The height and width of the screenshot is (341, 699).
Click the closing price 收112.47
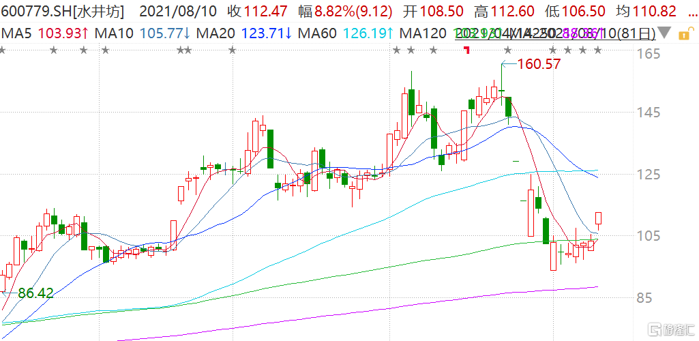258,12
